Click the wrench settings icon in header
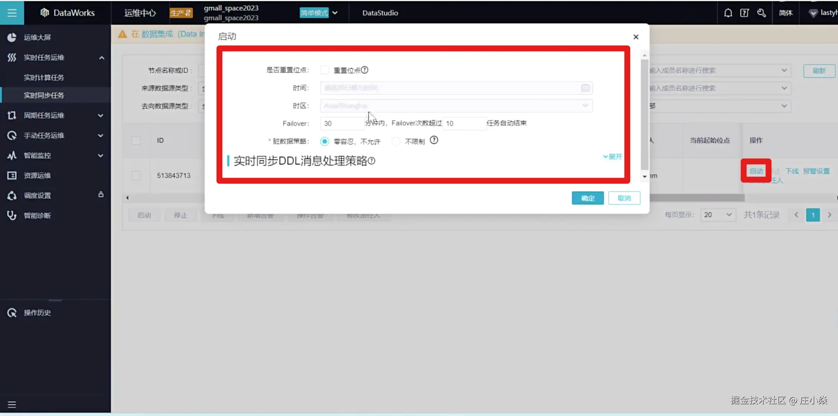Image resolution: width=838 pixels, height=416 pixels. [761, 13]
